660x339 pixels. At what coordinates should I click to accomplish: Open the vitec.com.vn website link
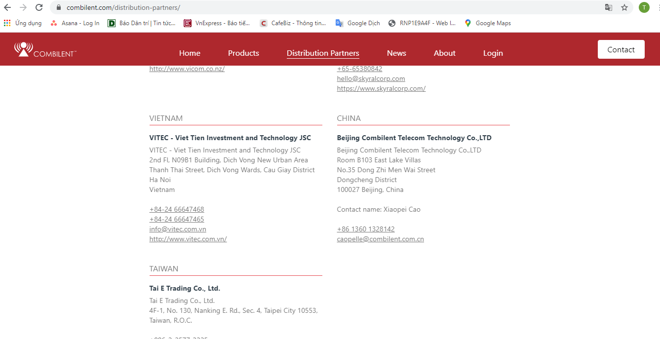(188, 239)
